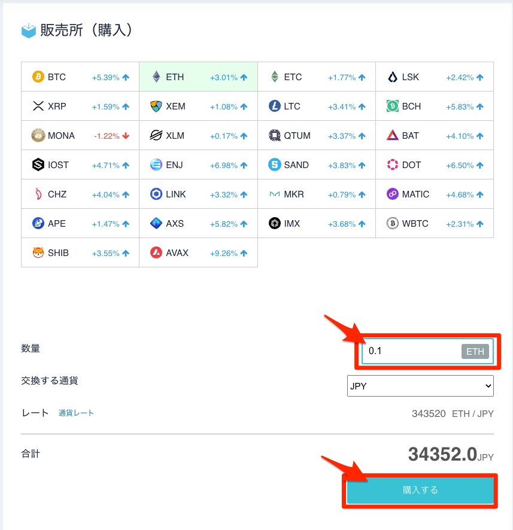Pick the LSK coin icon
This screenshot has width=513, height=530.
392,77
